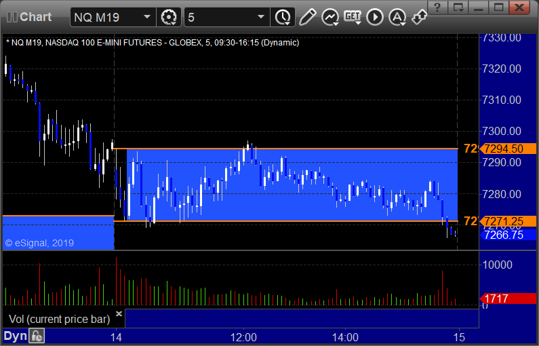Click the 1717 volume value marker
Screen dimensions: 539x346
pyautogui.click(x=508, y=299)
